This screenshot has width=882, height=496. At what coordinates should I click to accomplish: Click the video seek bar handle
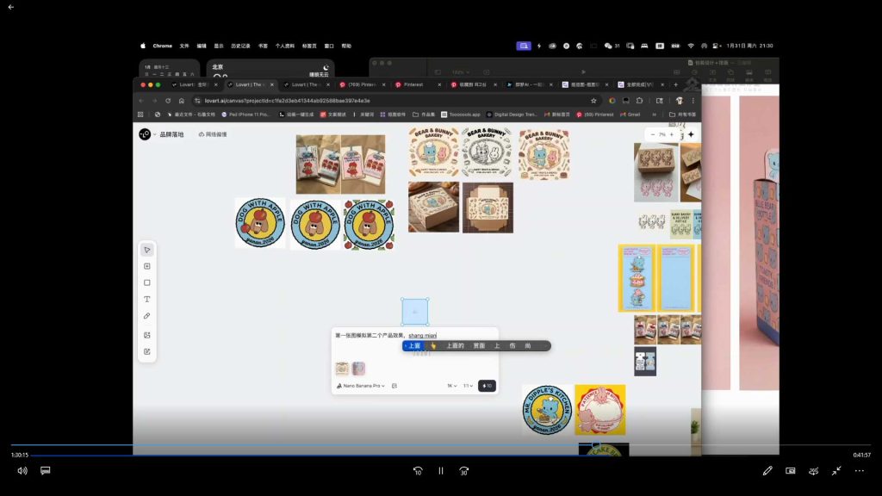596,445
